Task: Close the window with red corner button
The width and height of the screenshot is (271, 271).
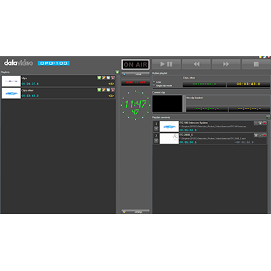Action: coord(269,58)
